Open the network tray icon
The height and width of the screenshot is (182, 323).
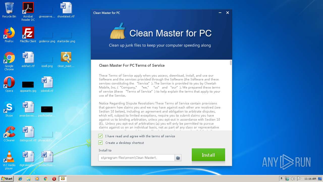click(287, 178)
